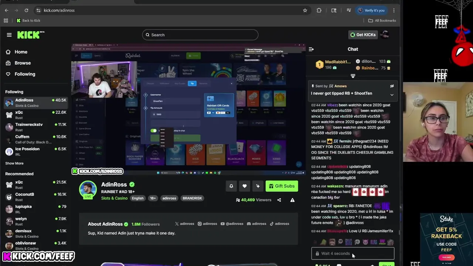Toggle stream notifications bell

pos(231,186)
